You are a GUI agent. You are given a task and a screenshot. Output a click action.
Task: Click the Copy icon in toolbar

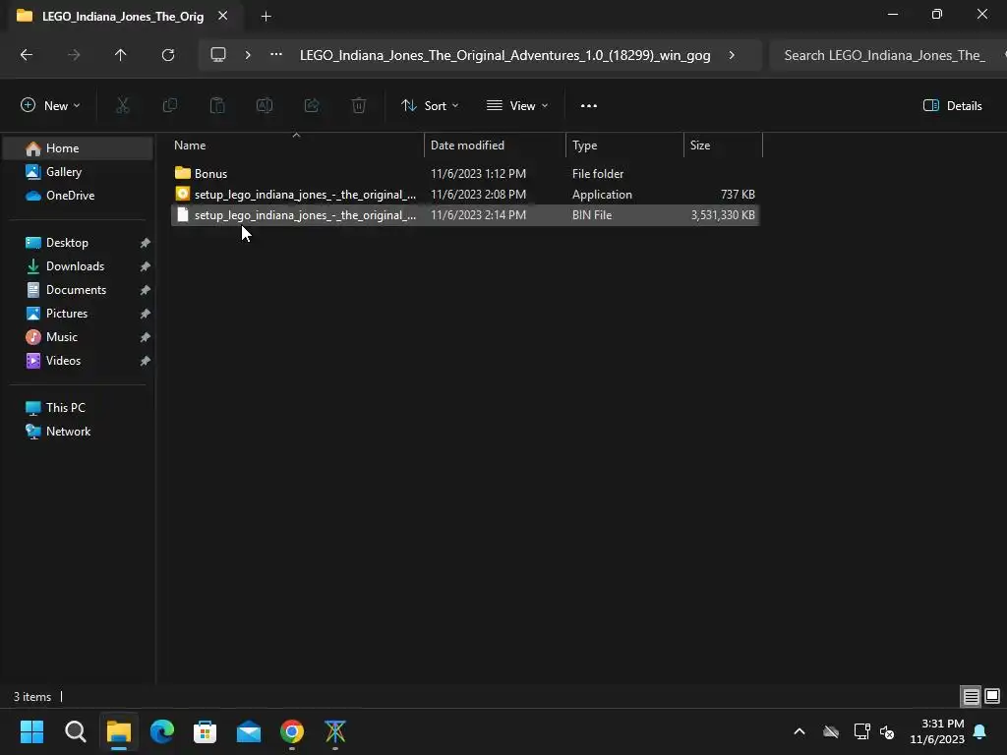[170, 106]
